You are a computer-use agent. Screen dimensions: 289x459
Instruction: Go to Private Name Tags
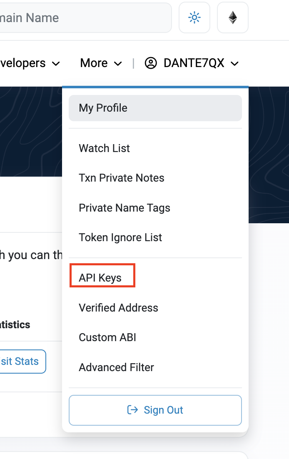[124, 207]
